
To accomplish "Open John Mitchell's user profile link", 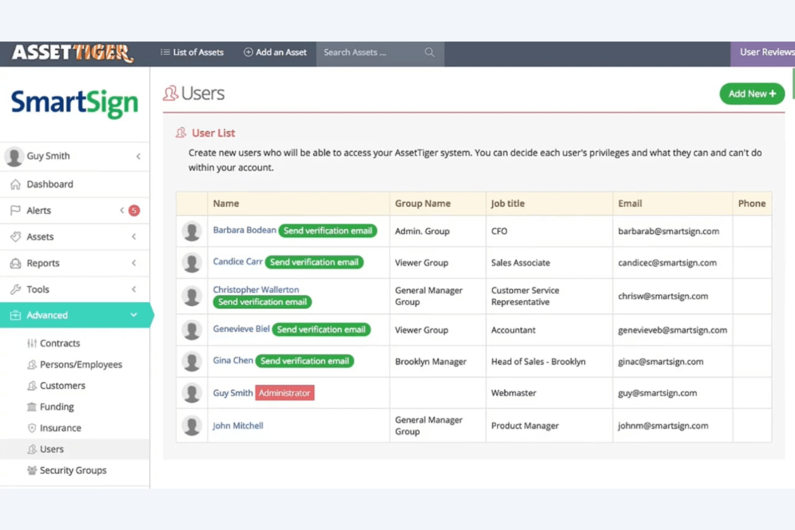I will pos(238,425).
